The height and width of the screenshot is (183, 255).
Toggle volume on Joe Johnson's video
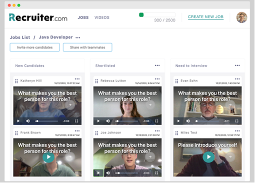click(x=108, y=173)
